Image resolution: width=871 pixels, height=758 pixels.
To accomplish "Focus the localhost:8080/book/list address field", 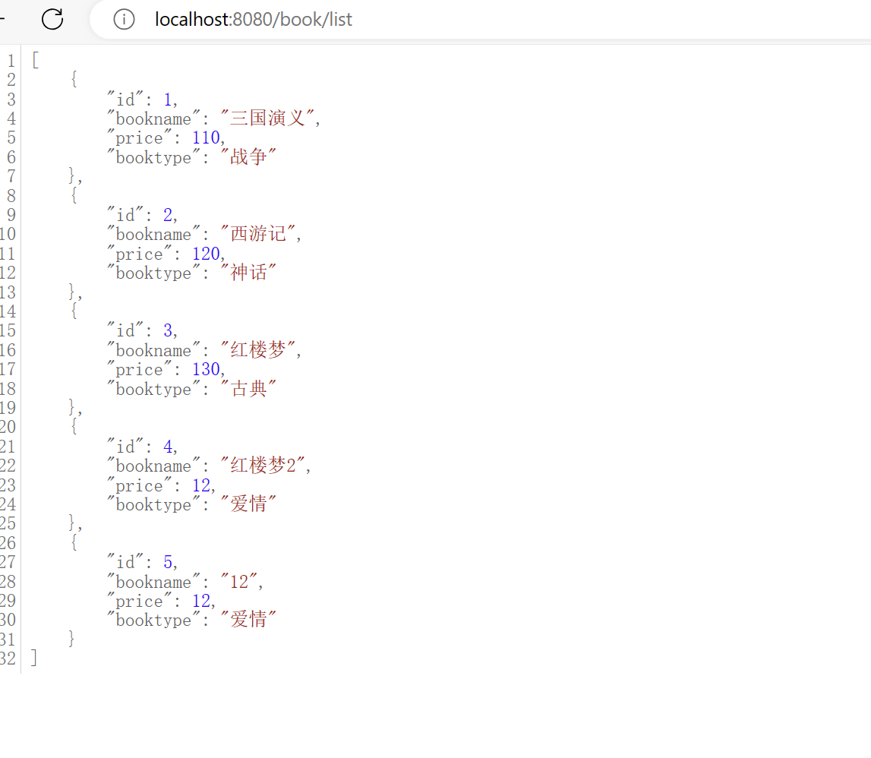I will [x=254, y=20].
